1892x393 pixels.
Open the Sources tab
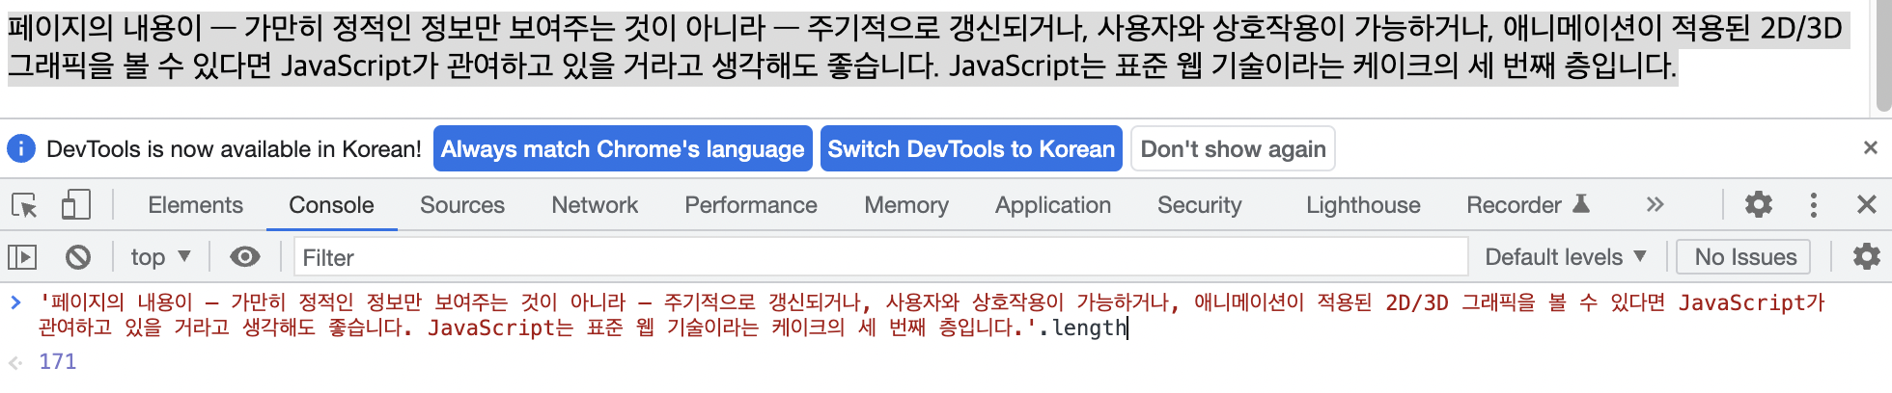point(462,205)
